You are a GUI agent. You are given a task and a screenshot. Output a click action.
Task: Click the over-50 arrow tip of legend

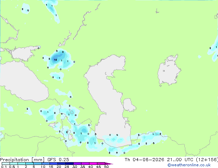pyautogui.click(x=109, y=164)
